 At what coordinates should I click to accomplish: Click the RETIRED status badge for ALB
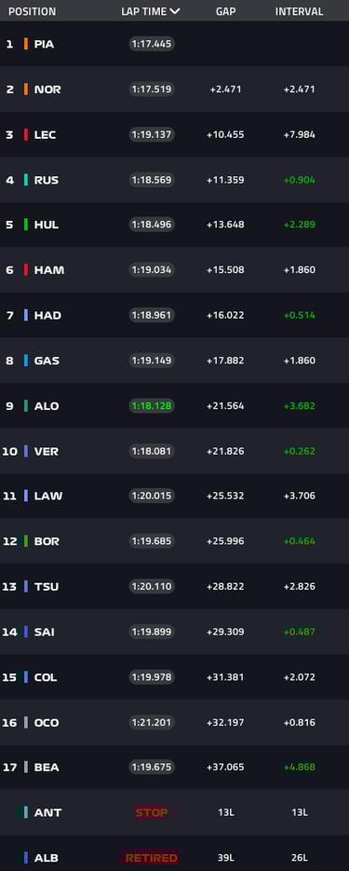point(151,858)
